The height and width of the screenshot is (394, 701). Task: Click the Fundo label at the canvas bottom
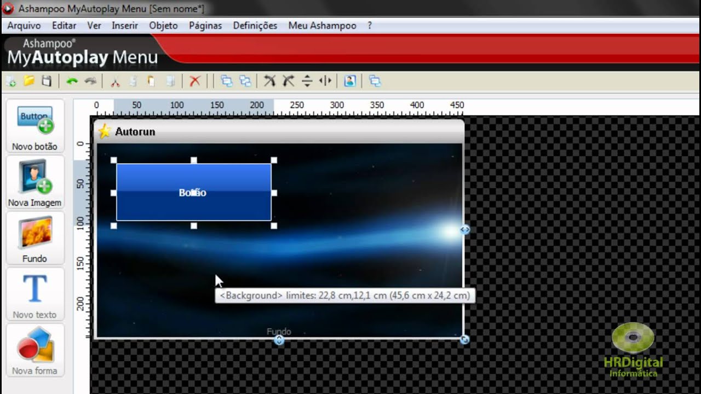(x=279, y=332)
